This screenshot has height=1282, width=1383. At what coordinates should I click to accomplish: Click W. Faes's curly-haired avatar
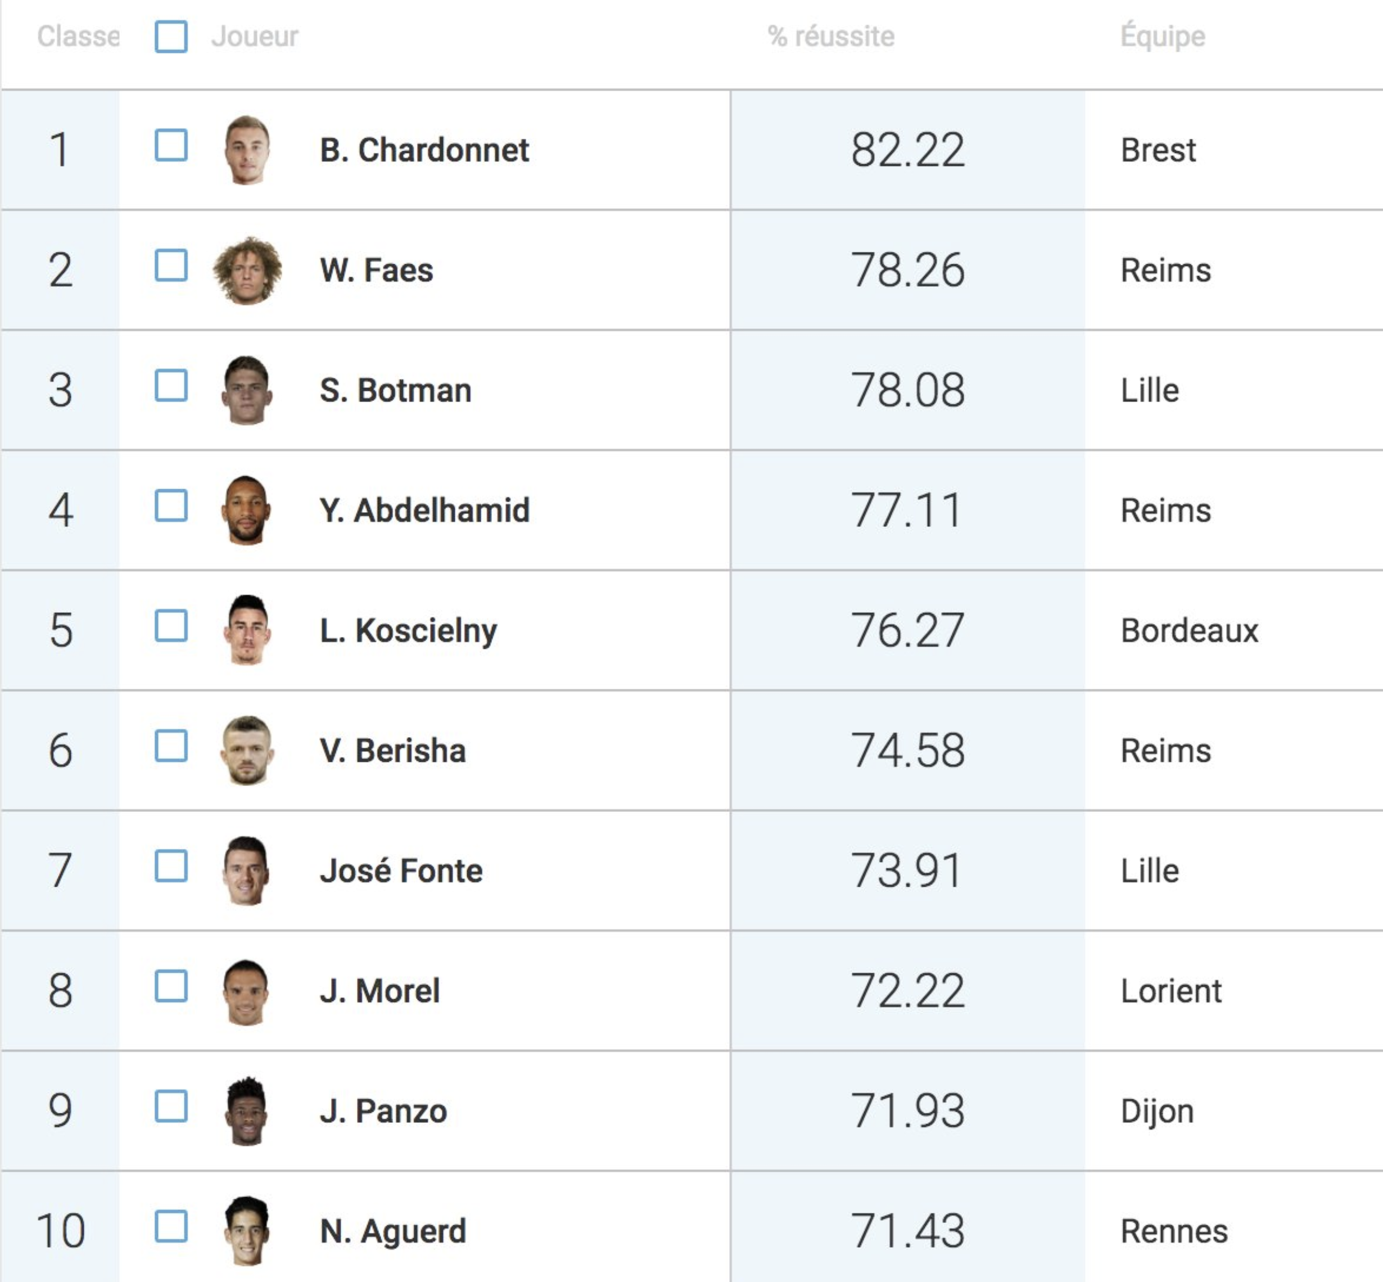point(247,270)
